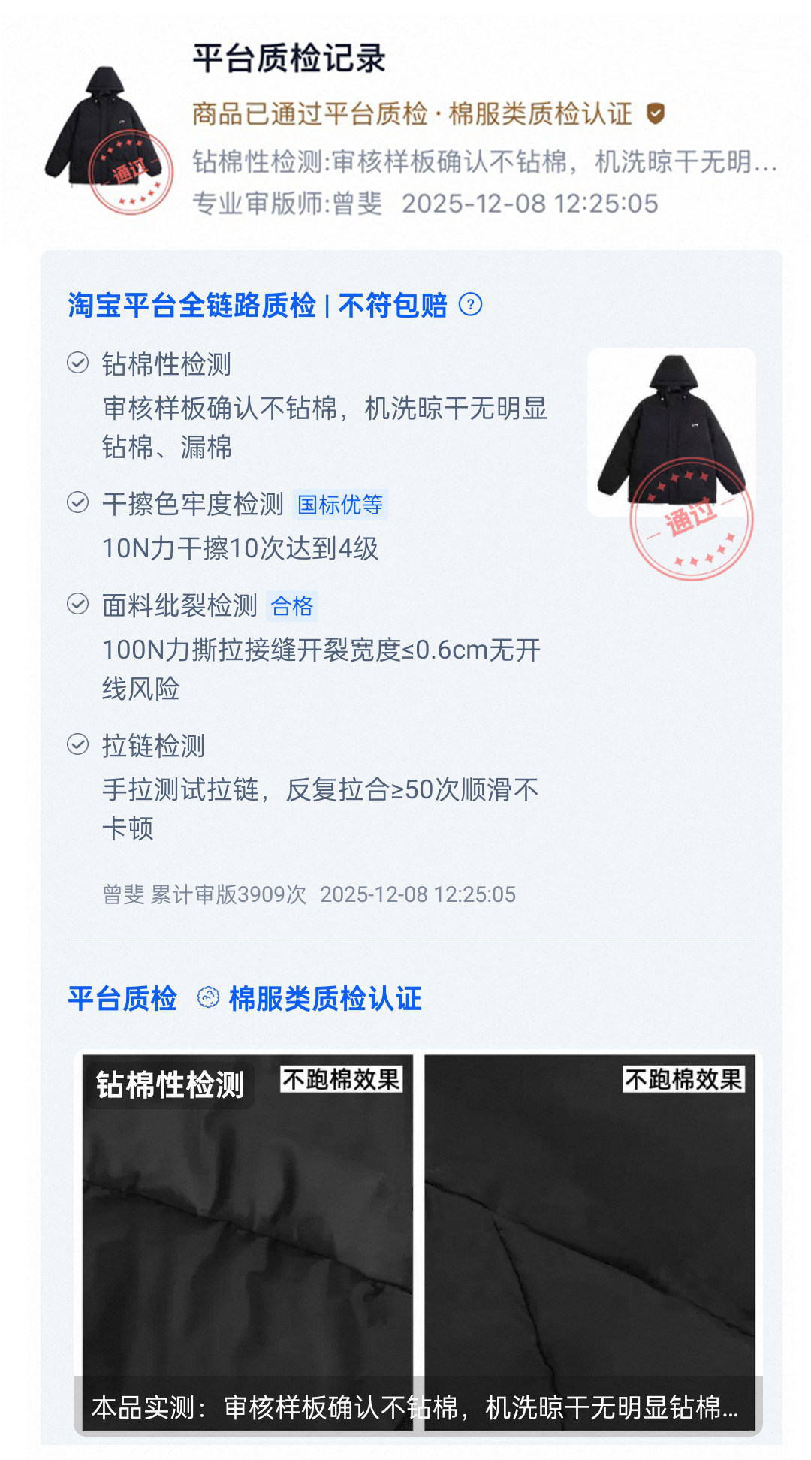
Task: Tap the help question mark icon beside 不符包赔
Action: 470,305
